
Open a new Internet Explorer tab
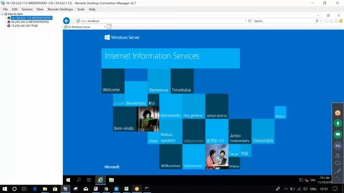pos(109,27)
